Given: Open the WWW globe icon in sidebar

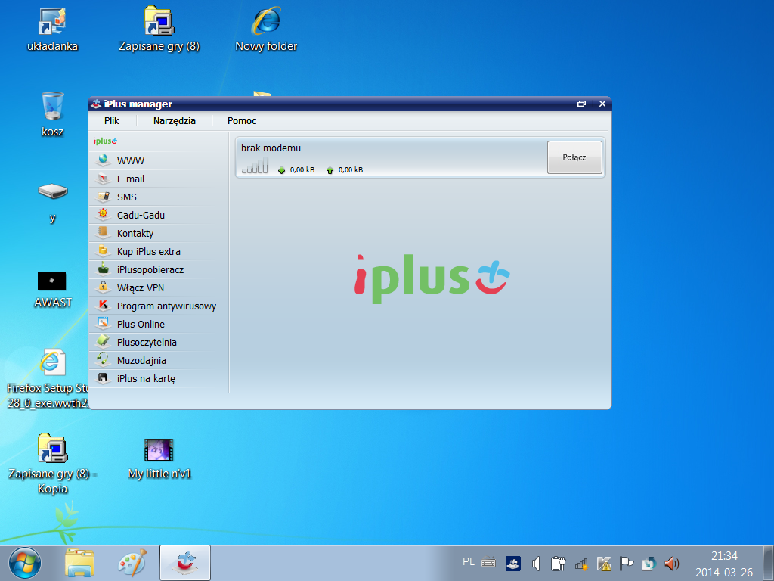Looking at the screenshot, I should 103,160.
